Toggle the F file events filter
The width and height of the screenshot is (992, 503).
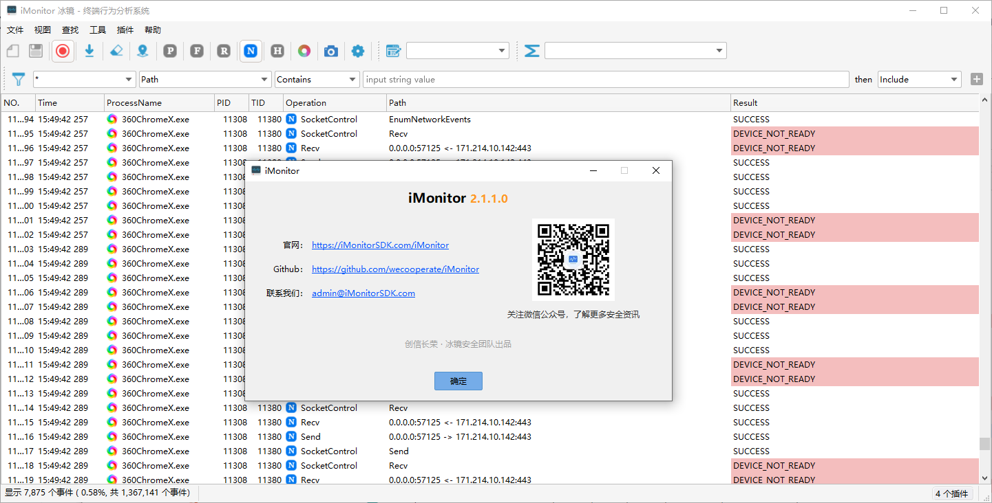197,51
